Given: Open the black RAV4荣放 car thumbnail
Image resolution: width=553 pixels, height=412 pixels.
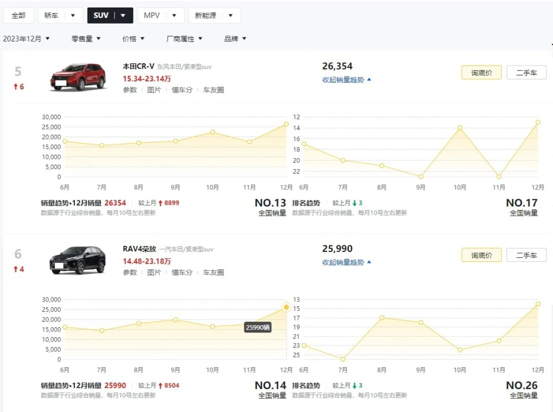Looking at the screenshot, I should point(78,260).
